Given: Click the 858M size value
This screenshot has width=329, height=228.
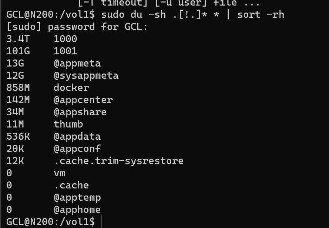Looking at the screenshot, I should (x=18, y=88).
